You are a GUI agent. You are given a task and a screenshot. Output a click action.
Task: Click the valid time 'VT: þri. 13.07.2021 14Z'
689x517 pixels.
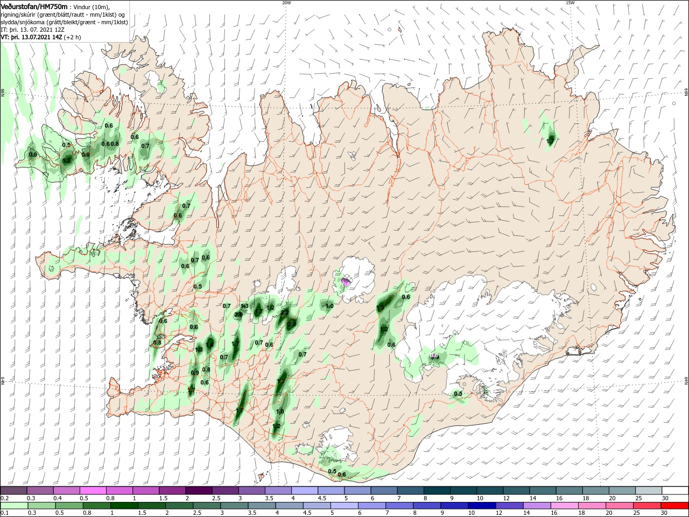[32, 37]
